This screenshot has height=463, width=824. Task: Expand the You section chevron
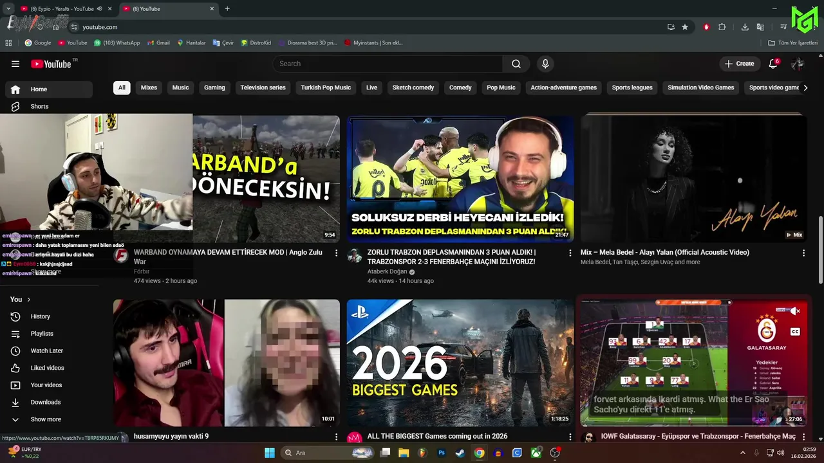click(28, 300)
